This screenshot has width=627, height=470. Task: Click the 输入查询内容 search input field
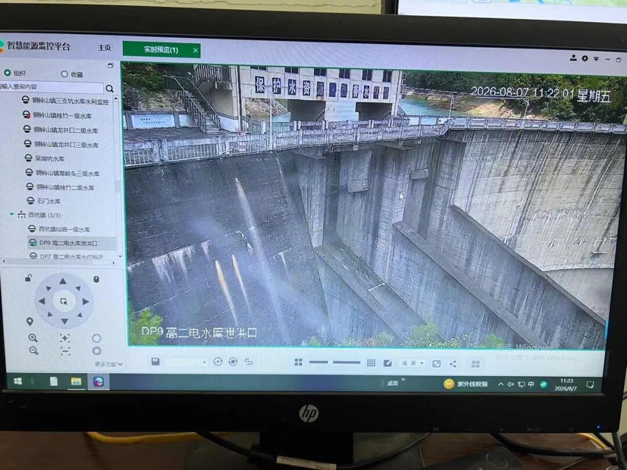tap(52, 86)
